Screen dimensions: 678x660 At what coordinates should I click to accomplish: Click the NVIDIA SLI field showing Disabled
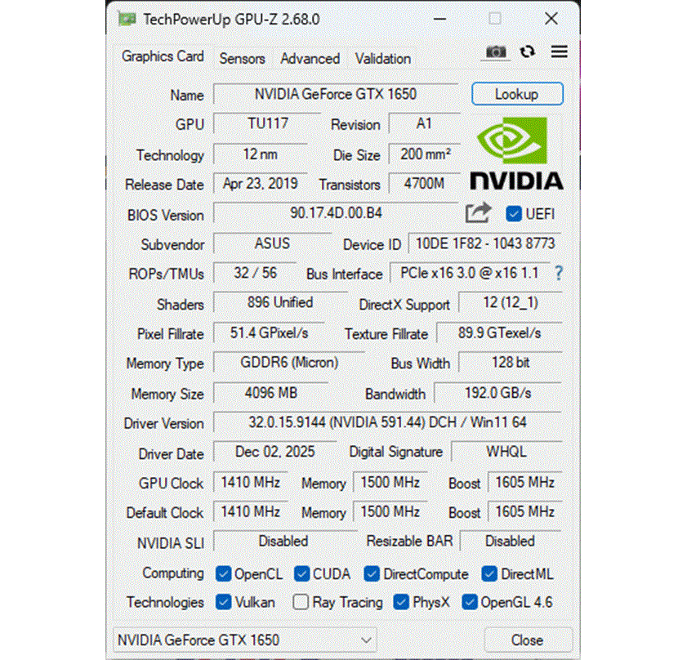[283, 541]
